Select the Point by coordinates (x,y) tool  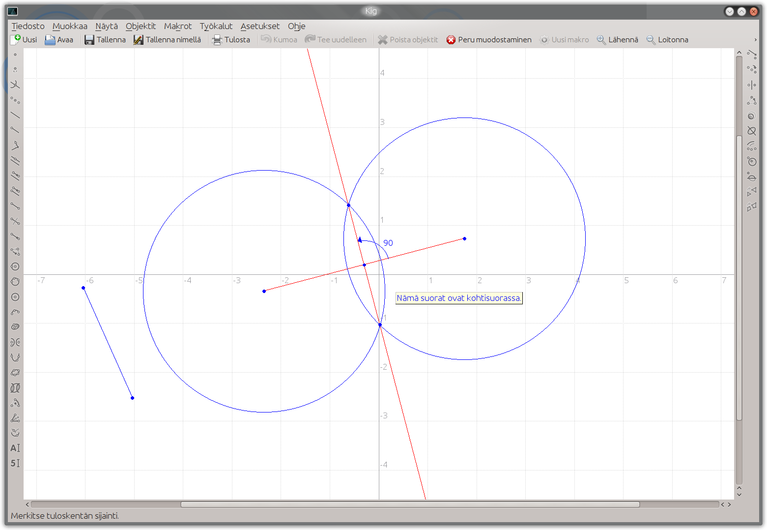pos(15,70)
